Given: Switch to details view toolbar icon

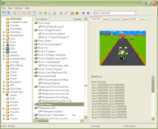Looking at the screenshot, I should click(x=29, y=13).
